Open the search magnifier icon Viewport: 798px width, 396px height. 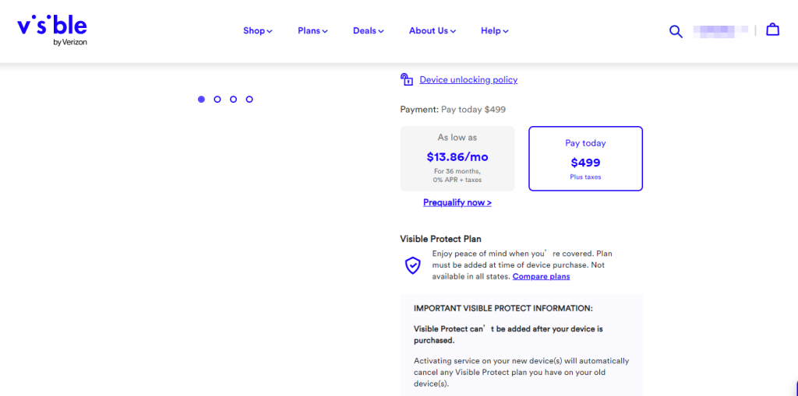[676, 31]
